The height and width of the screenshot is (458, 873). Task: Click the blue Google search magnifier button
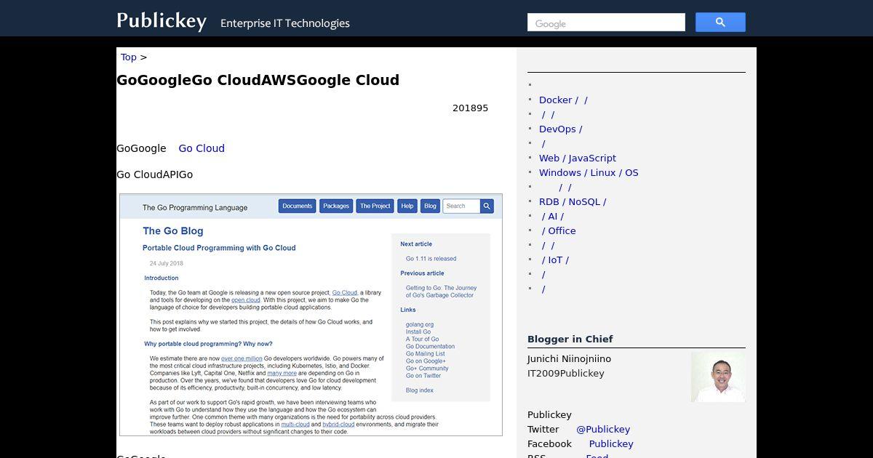coord(720,23)
